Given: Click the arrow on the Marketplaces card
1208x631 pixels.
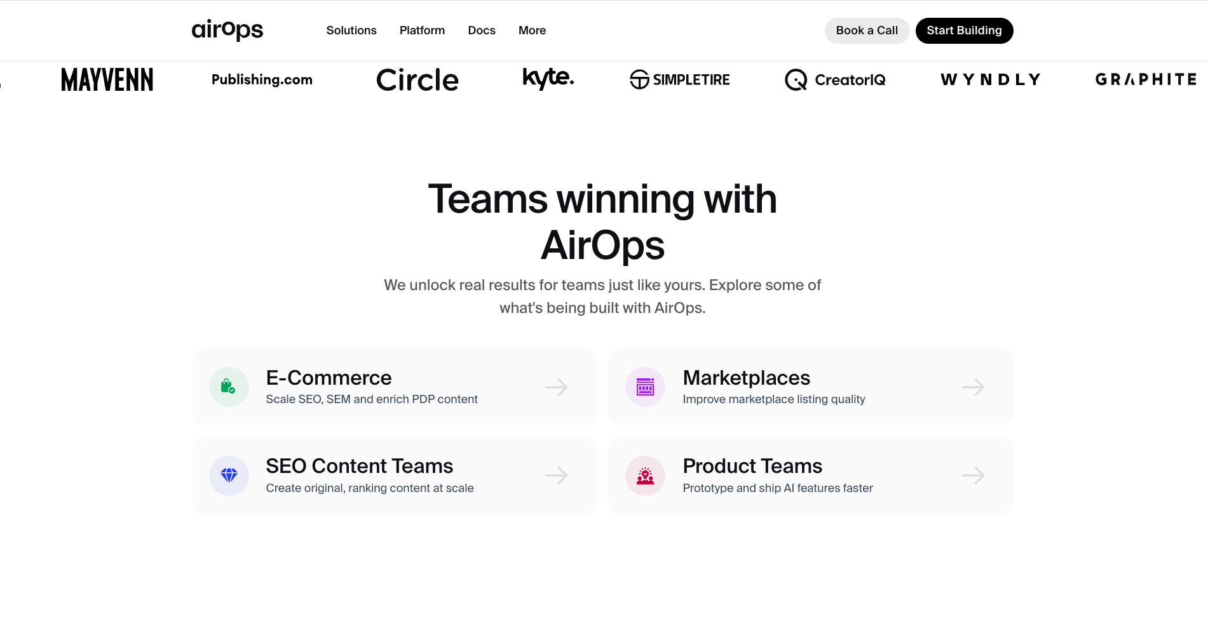Looking at the screenshot, I should 973,387.
